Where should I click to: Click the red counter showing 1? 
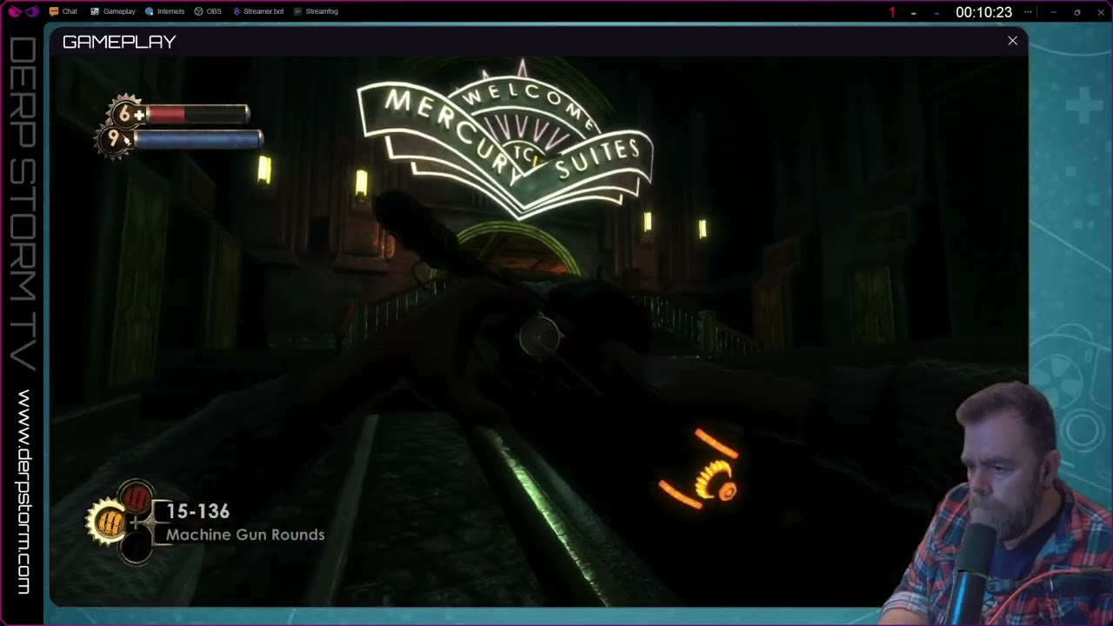coord(891,12)
